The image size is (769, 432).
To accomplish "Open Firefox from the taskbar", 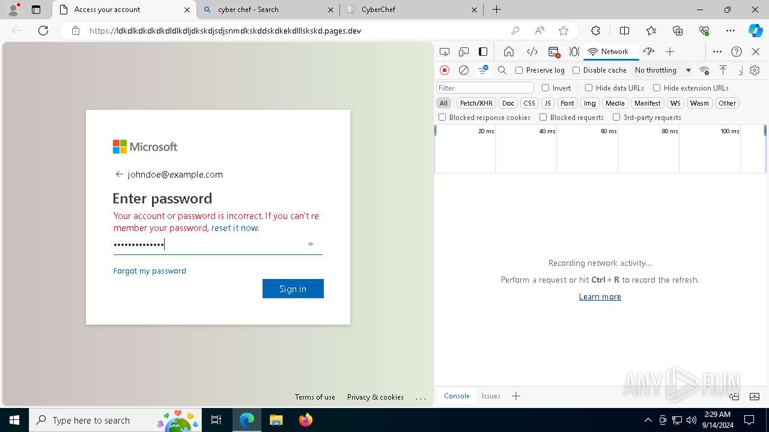I will [306, 420].
